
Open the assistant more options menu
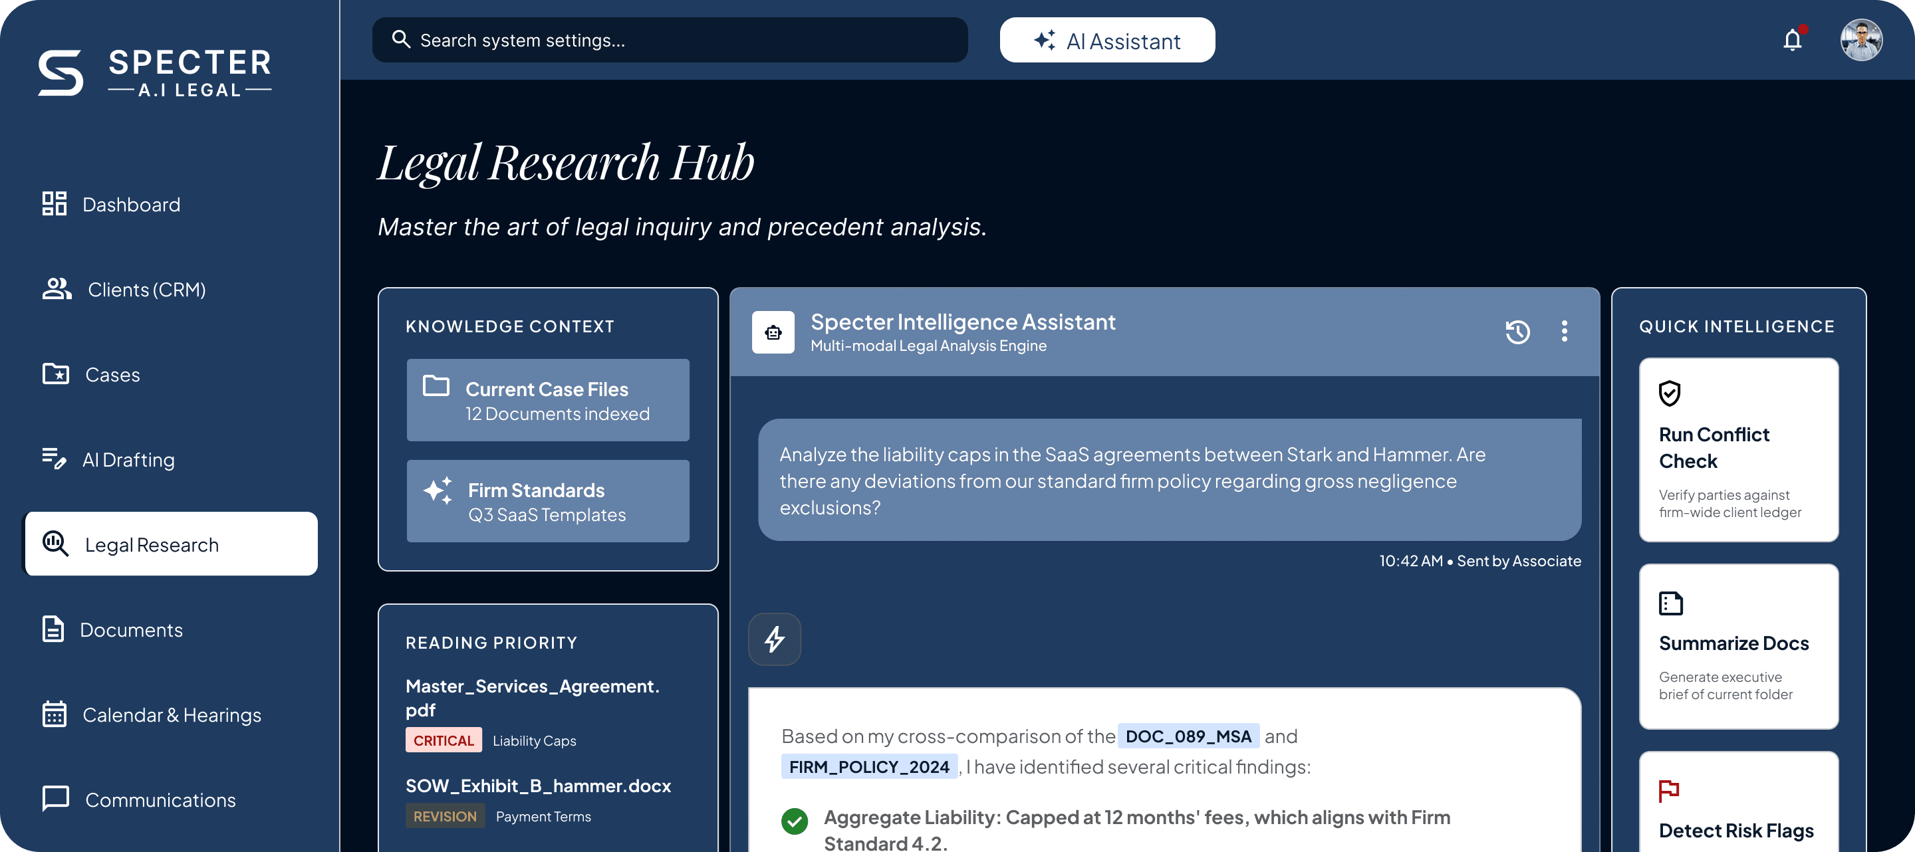pyautogui.click(x=1564, y=331)
